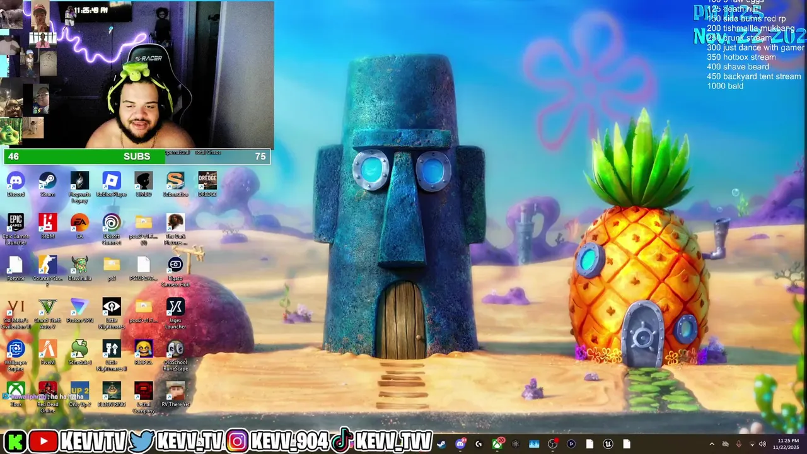Select the PS3UPDAT file icon
The height and width of the screenshot is (454, 807).
point(144,269)
